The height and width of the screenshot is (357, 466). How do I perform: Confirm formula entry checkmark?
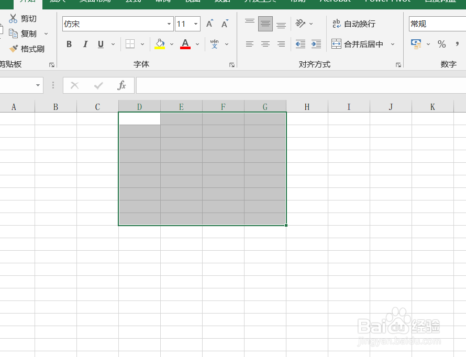coord(98,85)
